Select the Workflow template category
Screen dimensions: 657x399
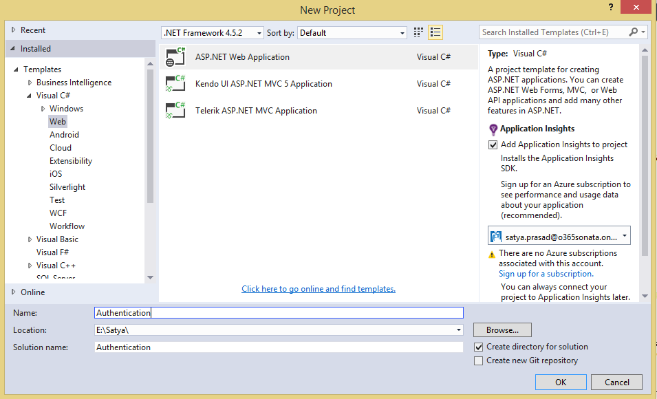67,226
